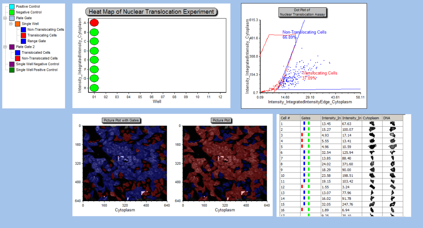
Task: Select Translocating Cells in gate tree
Action: [42, 35]
